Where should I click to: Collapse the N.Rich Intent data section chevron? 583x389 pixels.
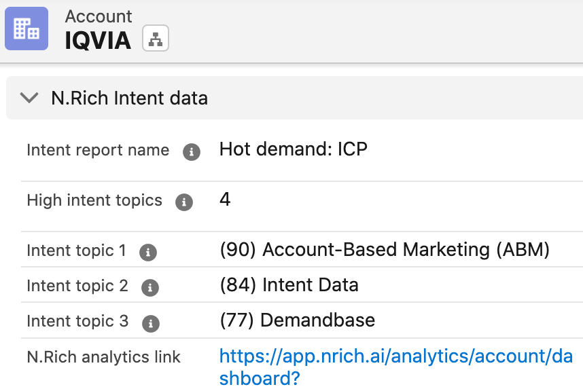click(x=29, y=98)
